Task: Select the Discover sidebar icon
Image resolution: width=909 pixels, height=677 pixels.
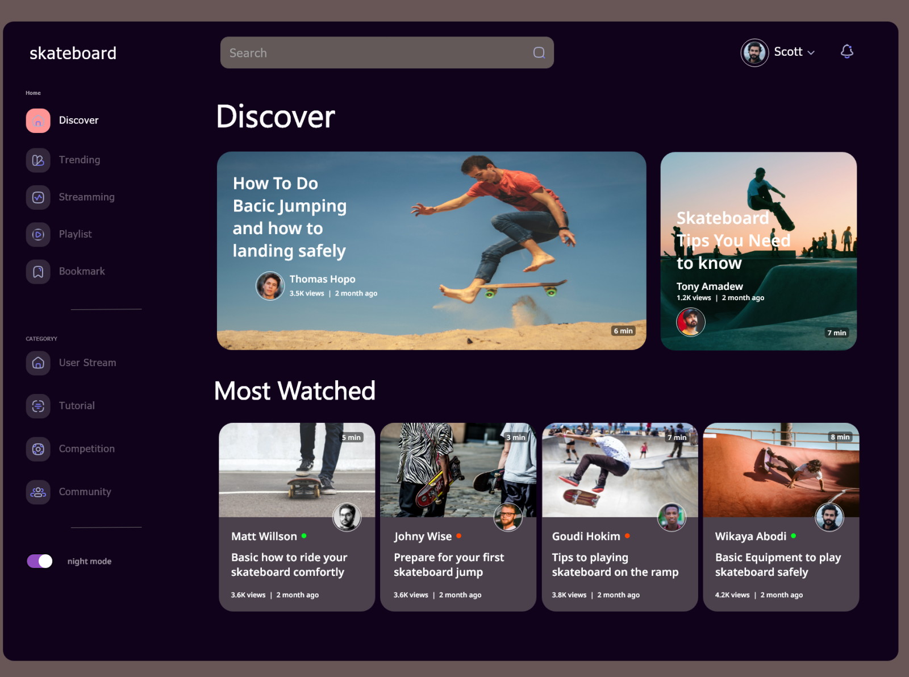Action: 37,121
